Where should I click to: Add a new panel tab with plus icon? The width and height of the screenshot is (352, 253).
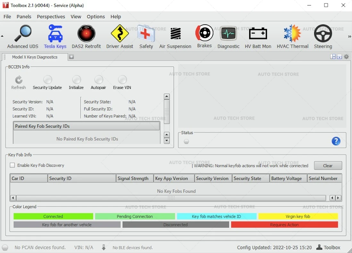pos(71,57)
